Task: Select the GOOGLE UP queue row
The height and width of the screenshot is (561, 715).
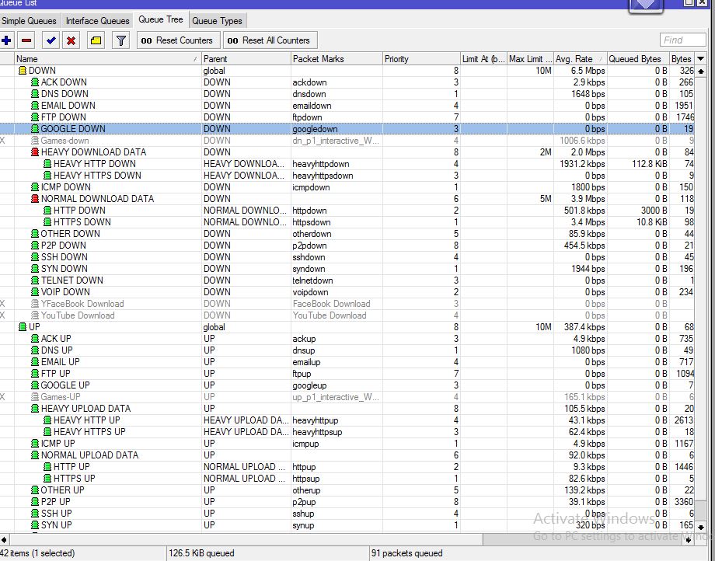Action: pos(347,385)
